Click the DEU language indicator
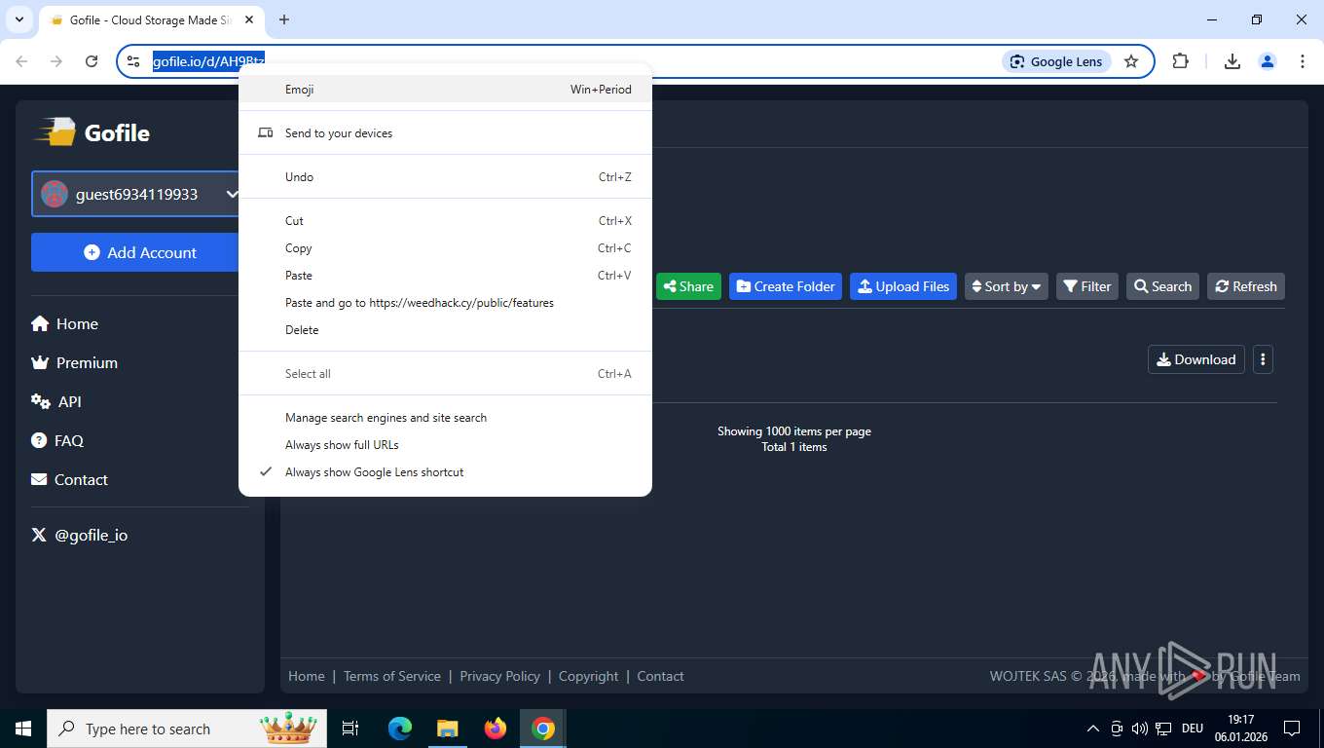The image size is (1324, 748). pos(1192,729)
